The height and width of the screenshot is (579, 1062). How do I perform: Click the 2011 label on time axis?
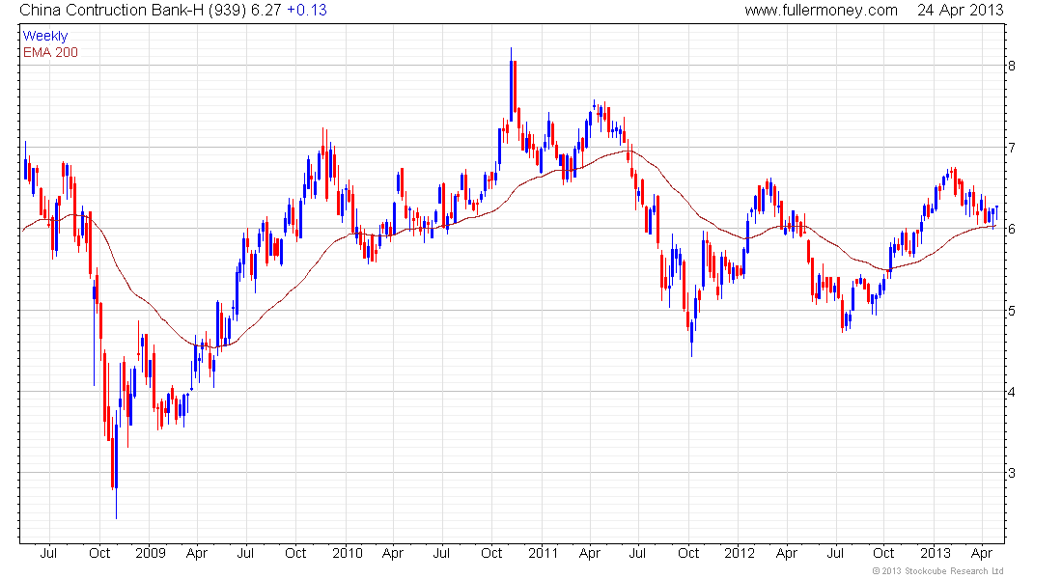[x=543, y=553]
